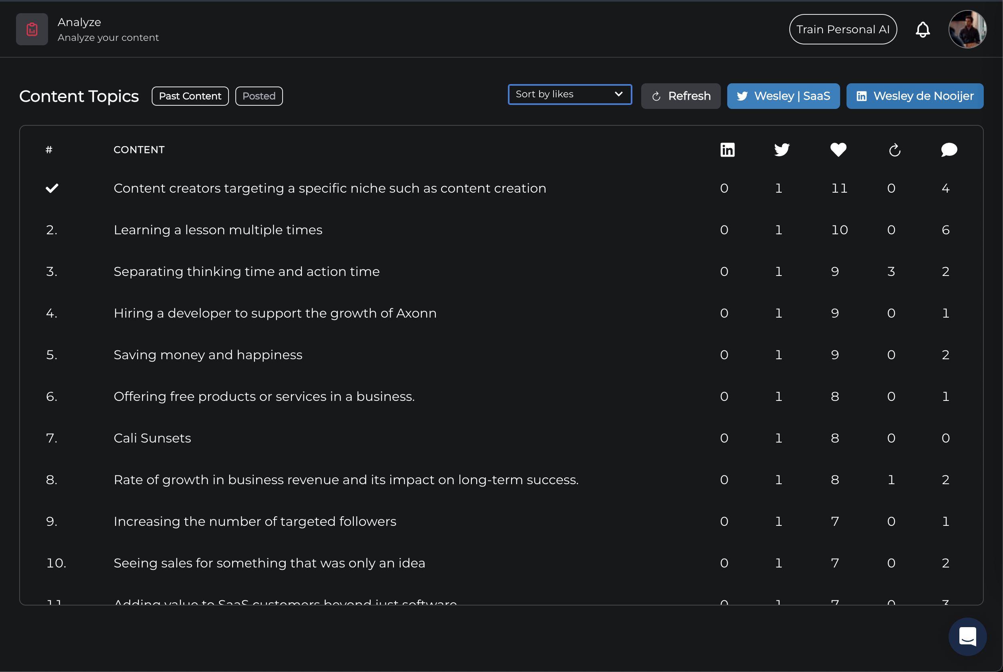Open topic "Saving money and happiness"
Viewport: 1003px width, 672px height.
click(208, 355)
